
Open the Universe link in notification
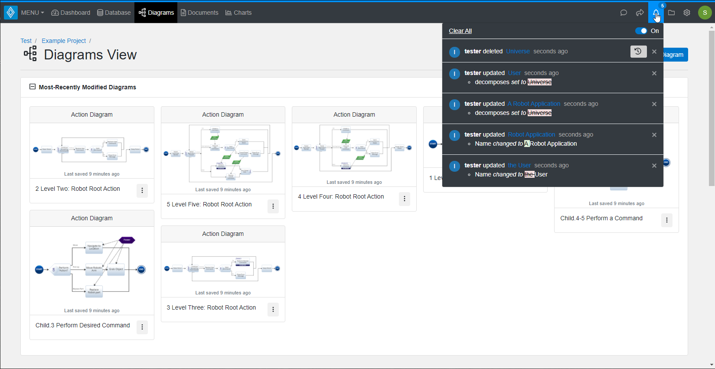[518, 51]
